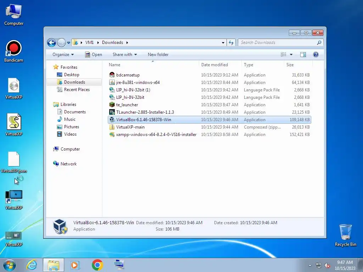The width and height of the screenshot is (363, 272).
Task: Expand the Downloads breadcrumb arrow
Action: click(127, 42)
